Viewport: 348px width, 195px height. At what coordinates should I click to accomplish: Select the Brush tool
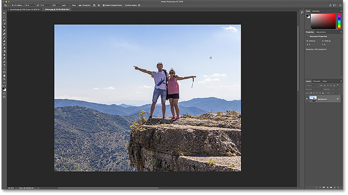pyautogui.click(x=4, y=37)
